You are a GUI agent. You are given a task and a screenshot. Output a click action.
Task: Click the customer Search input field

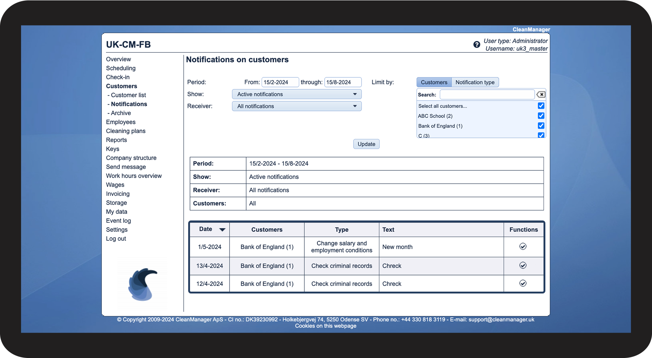487,95
